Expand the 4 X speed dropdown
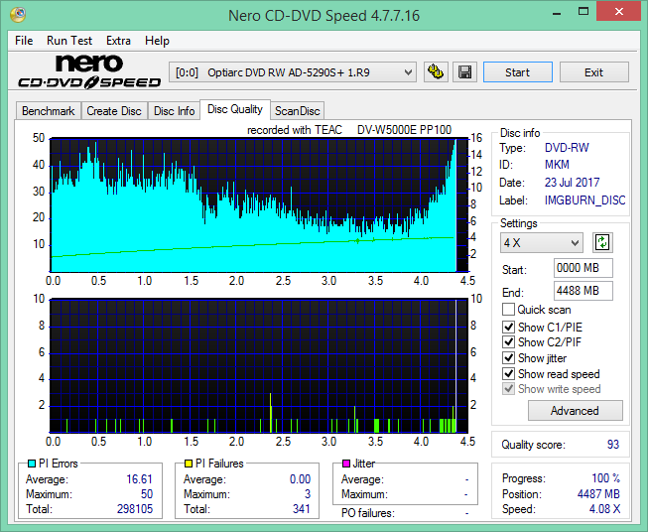 (x=542, y=242)
